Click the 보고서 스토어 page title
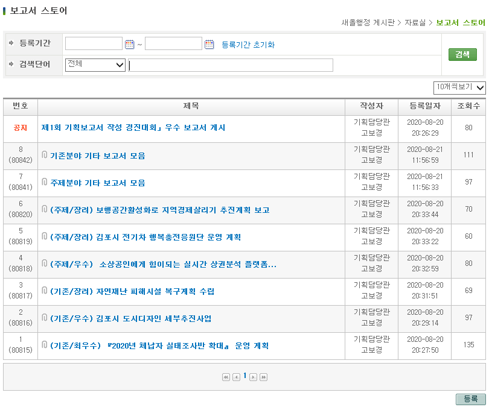The image size is (489, 410). (x=39, y=11)
